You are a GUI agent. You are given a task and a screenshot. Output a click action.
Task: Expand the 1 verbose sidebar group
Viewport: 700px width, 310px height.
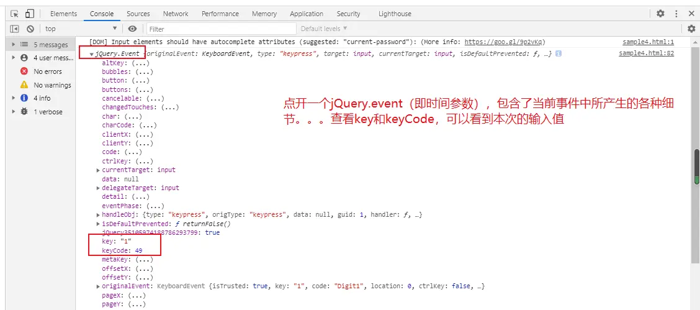(x=14, y=112)
